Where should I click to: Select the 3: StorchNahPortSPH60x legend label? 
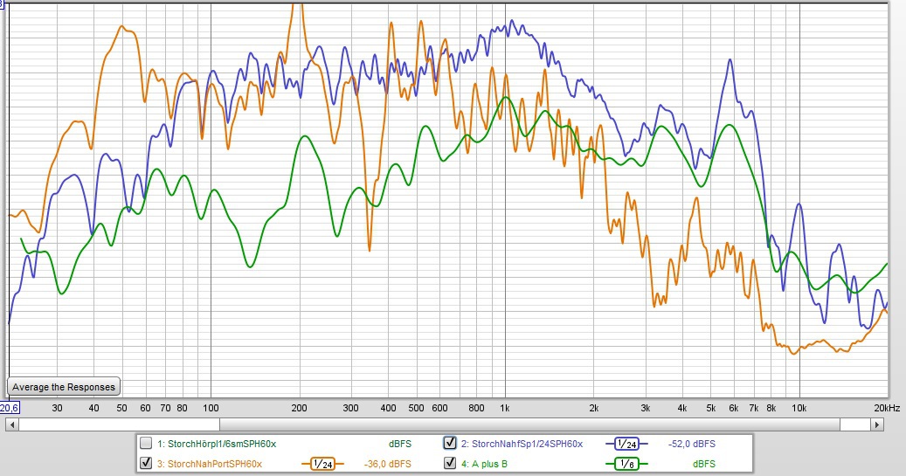(210, 464)
